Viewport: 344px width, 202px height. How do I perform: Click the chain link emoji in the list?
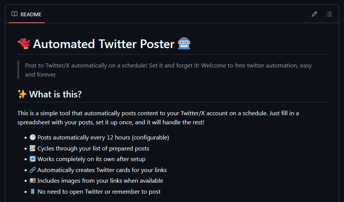33,170
